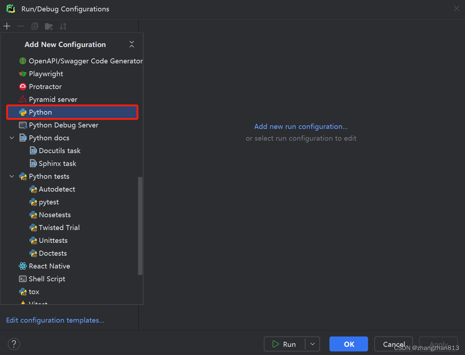465x355 pixels.
Task: Click the configuration list vertical scrollbar
Action: (x=140, y=226)
